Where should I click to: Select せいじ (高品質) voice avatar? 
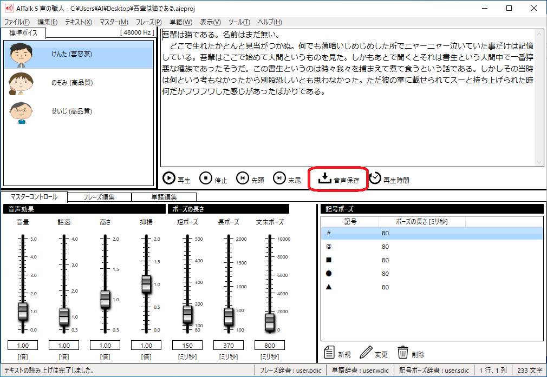click(21, 112)
